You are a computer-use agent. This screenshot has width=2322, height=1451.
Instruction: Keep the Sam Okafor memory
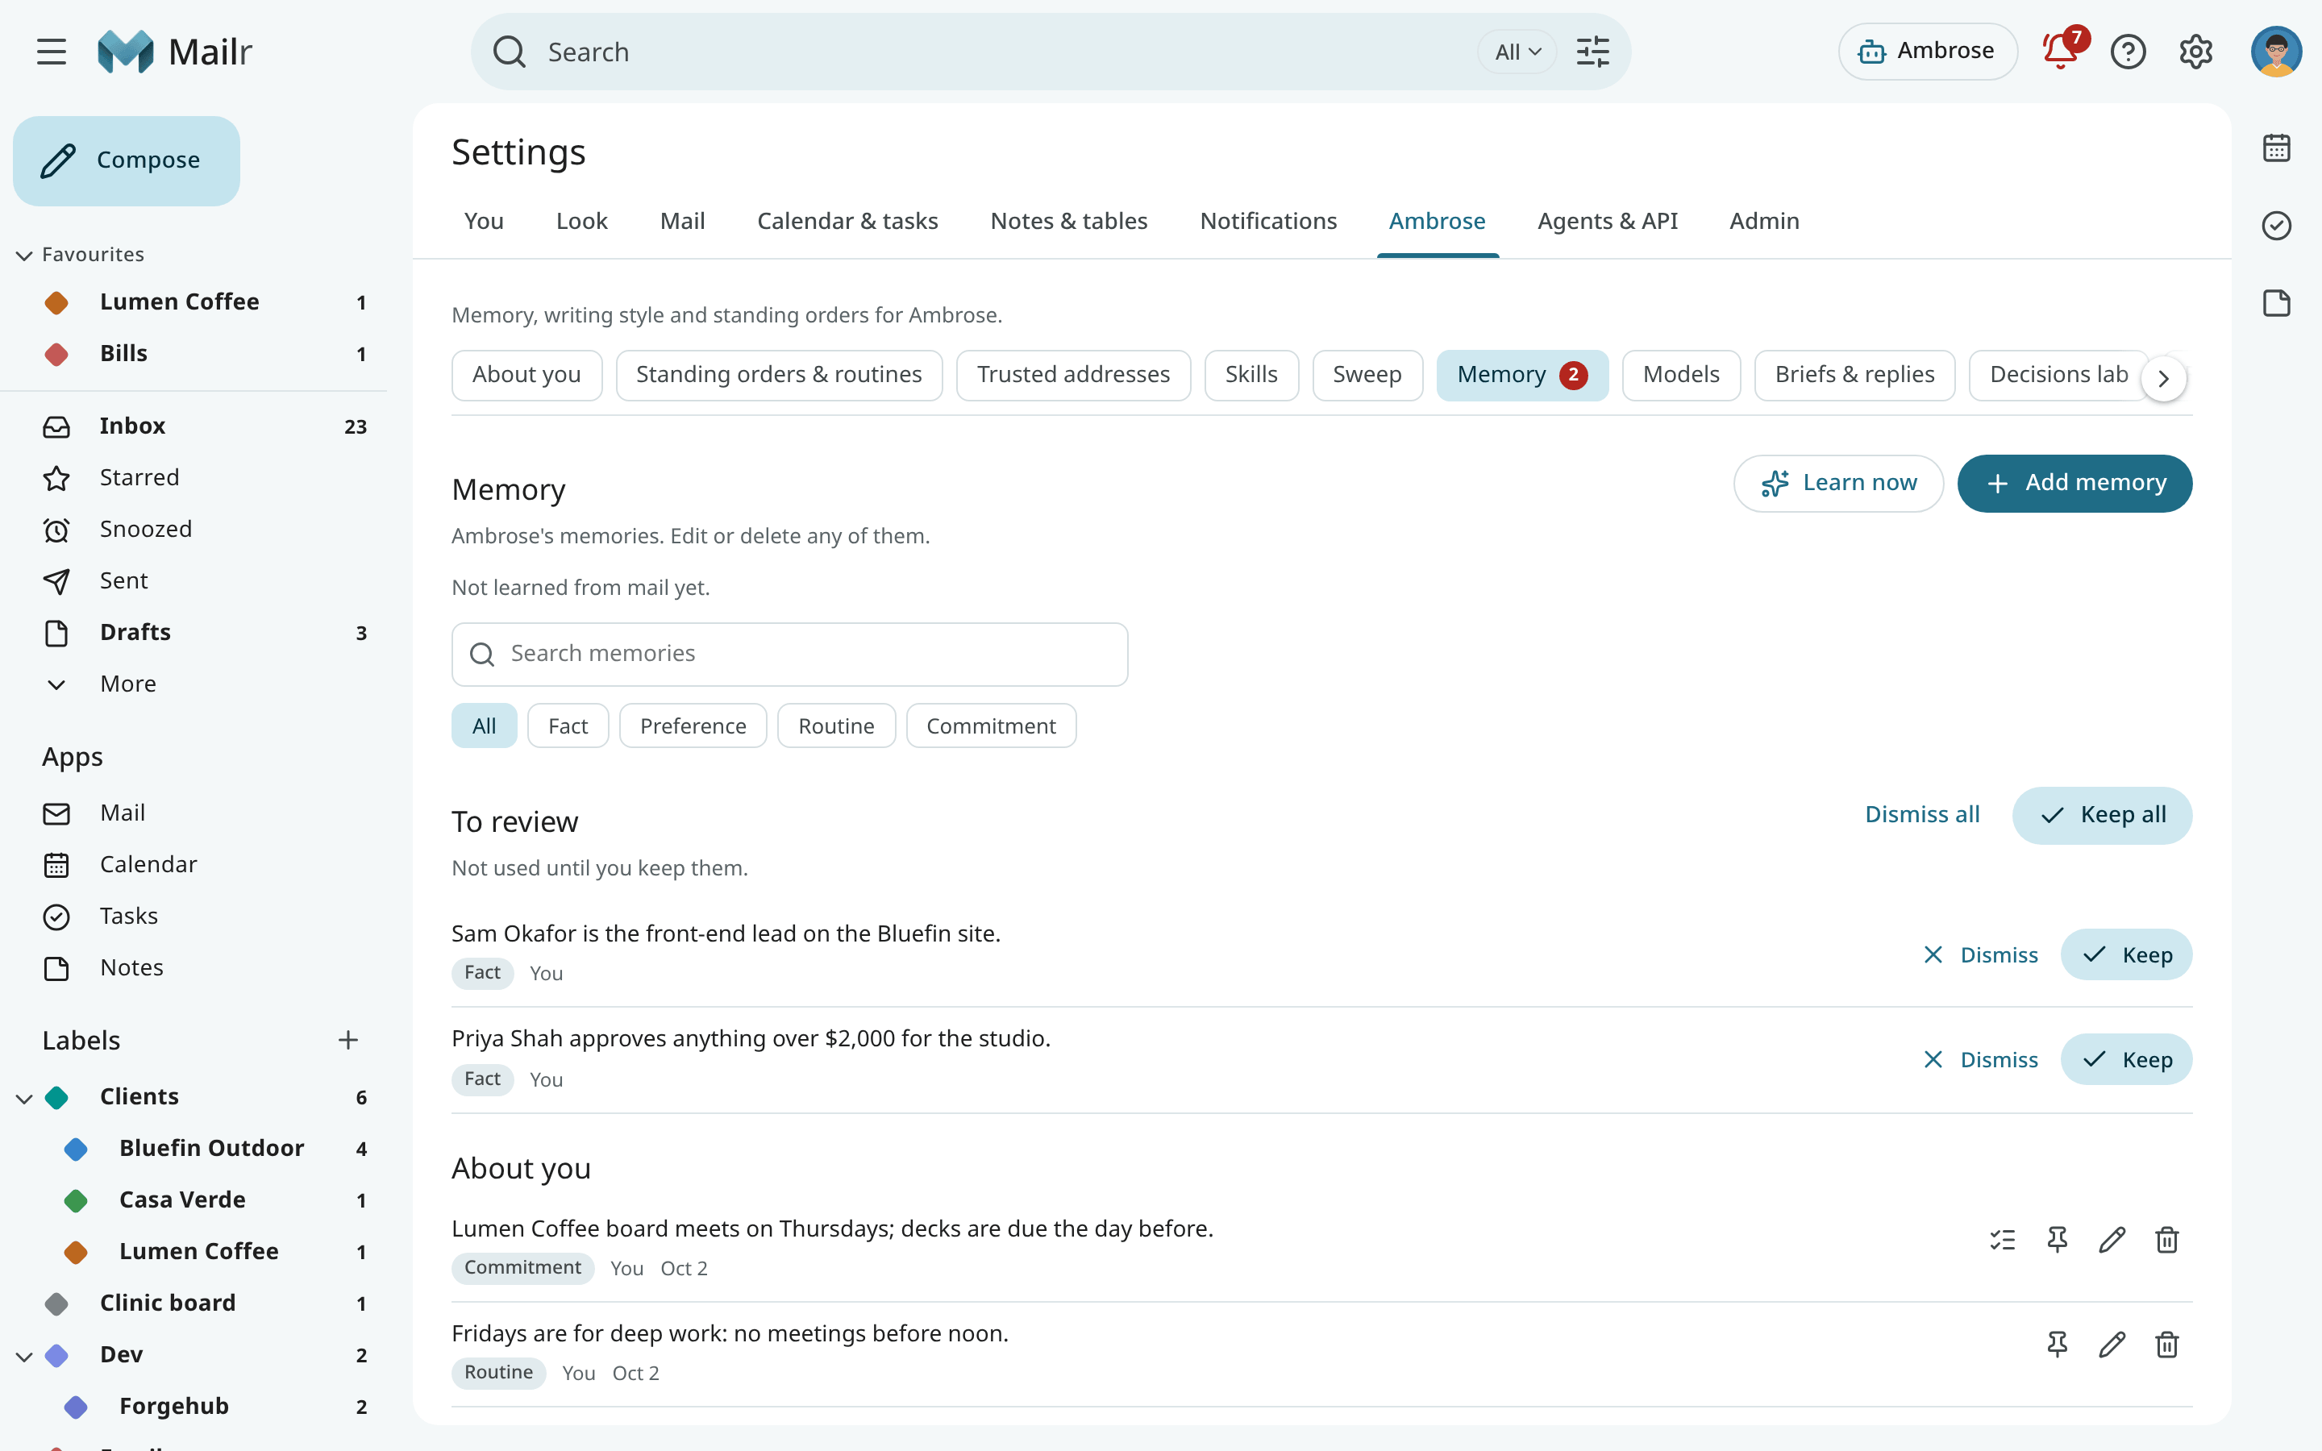2126,955
